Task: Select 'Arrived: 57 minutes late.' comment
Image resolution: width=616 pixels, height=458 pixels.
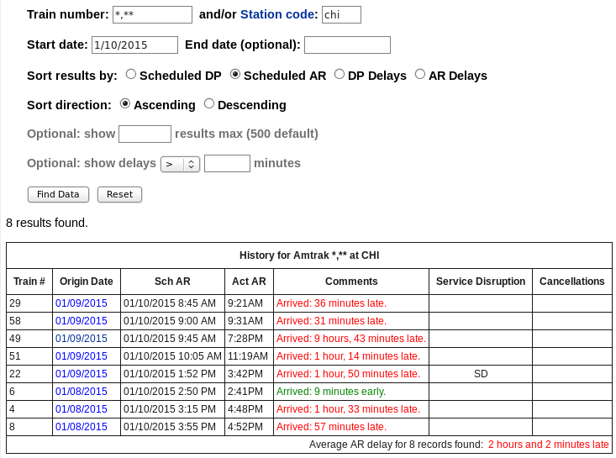Action: pos(332,427)
